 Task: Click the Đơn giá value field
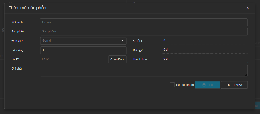click(205, 50)
